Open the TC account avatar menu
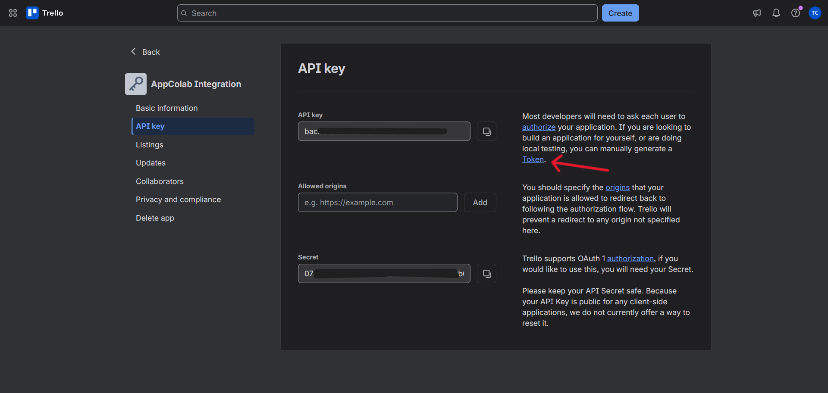 pos(815,13)
